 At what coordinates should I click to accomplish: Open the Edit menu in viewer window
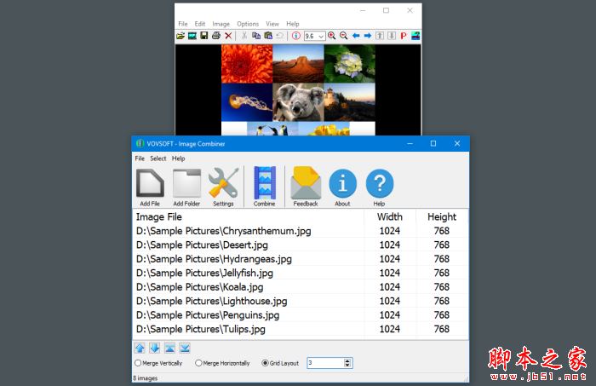[x=200, y=24]
